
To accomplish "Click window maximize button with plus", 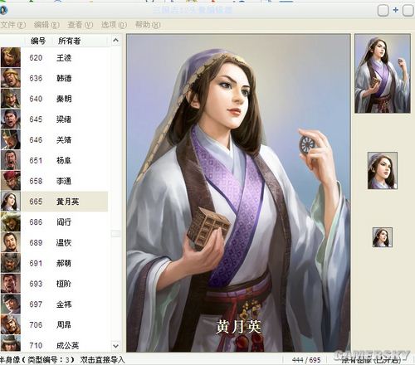I will coord(395,11).
